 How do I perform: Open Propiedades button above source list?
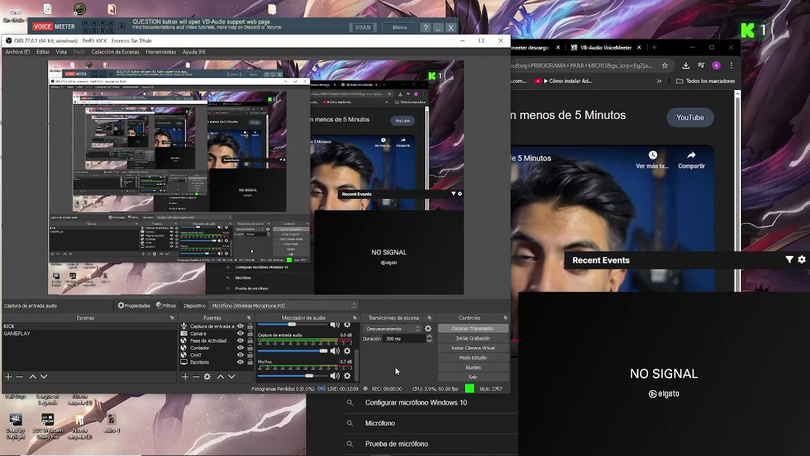(x=134, y=306)
